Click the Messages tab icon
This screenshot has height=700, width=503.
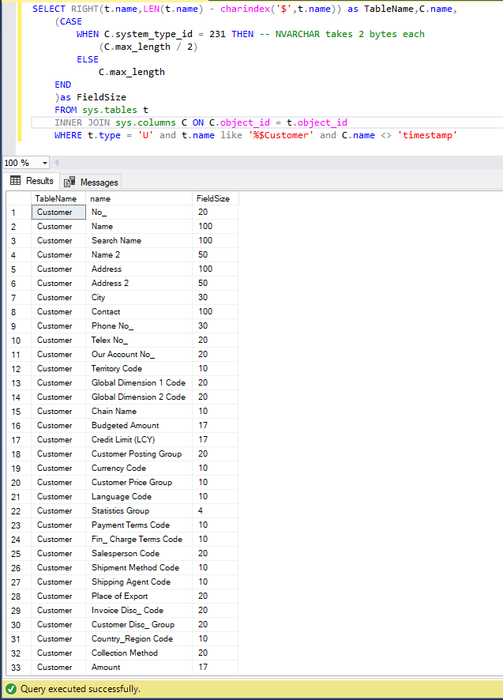(69, 182)
